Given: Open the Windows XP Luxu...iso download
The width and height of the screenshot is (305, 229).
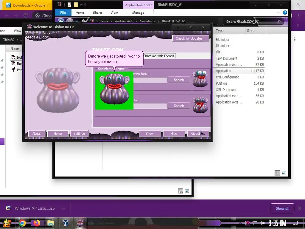Looking at the screenshot, I should tap(35, 208).
